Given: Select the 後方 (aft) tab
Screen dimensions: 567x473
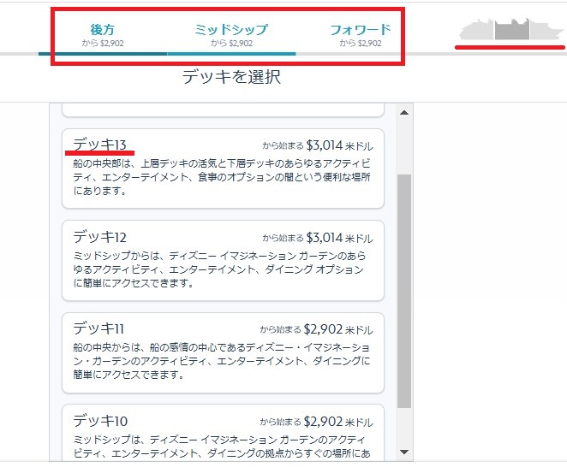Looking at the screenshot, I should 103,35.
